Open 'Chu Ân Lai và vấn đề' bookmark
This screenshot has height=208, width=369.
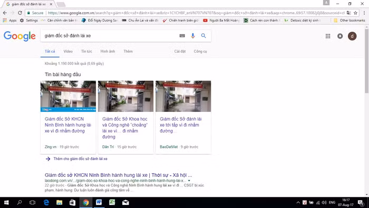coord(140,21)
